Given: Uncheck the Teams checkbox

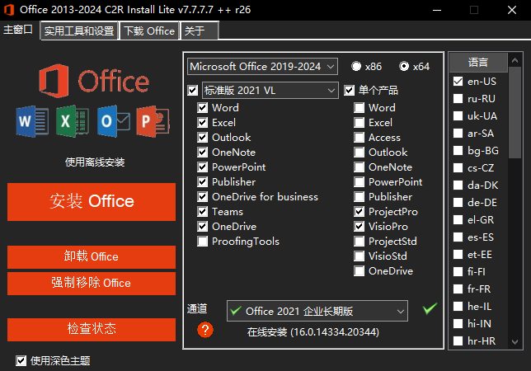Looking at the screenshot, I should pyautogui.click(x=203, y=212).
